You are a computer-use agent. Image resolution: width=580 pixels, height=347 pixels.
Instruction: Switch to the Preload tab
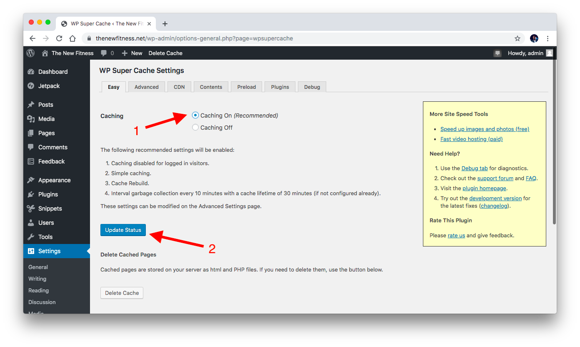point(247,87)
